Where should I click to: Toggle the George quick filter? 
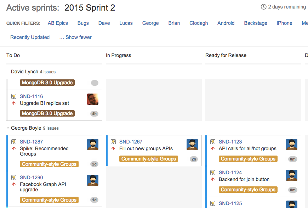(x=150, y=23)
